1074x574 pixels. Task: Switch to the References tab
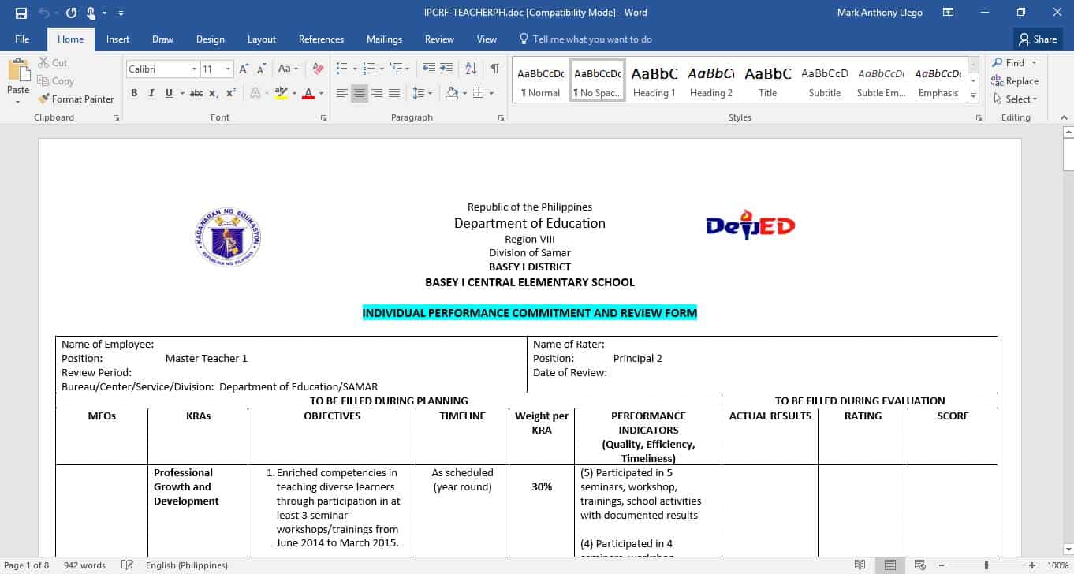[x=321, y=39]
